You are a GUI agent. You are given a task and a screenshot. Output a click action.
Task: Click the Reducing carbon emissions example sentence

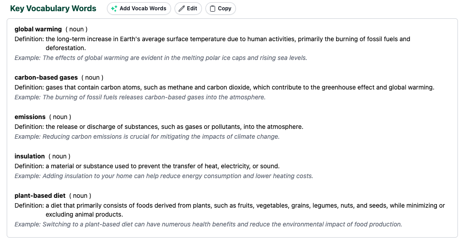[147, 136]
